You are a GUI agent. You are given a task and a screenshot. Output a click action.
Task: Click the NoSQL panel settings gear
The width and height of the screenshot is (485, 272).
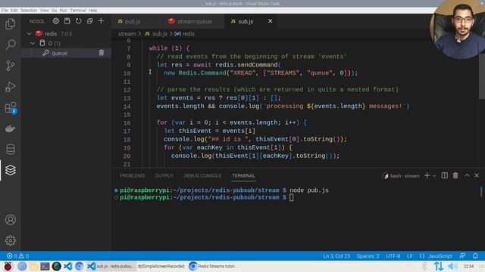click(55, 21)
